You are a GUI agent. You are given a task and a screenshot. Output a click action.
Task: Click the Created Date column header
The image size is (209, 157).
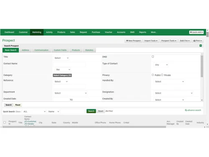click(x=189, y=123)
